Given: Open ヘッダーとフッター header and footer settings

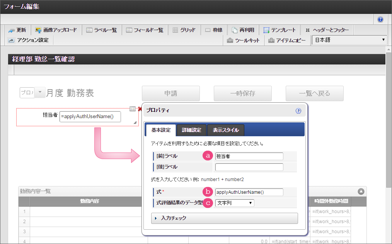Looking at the screenshot, I should [x=327, y=30].
